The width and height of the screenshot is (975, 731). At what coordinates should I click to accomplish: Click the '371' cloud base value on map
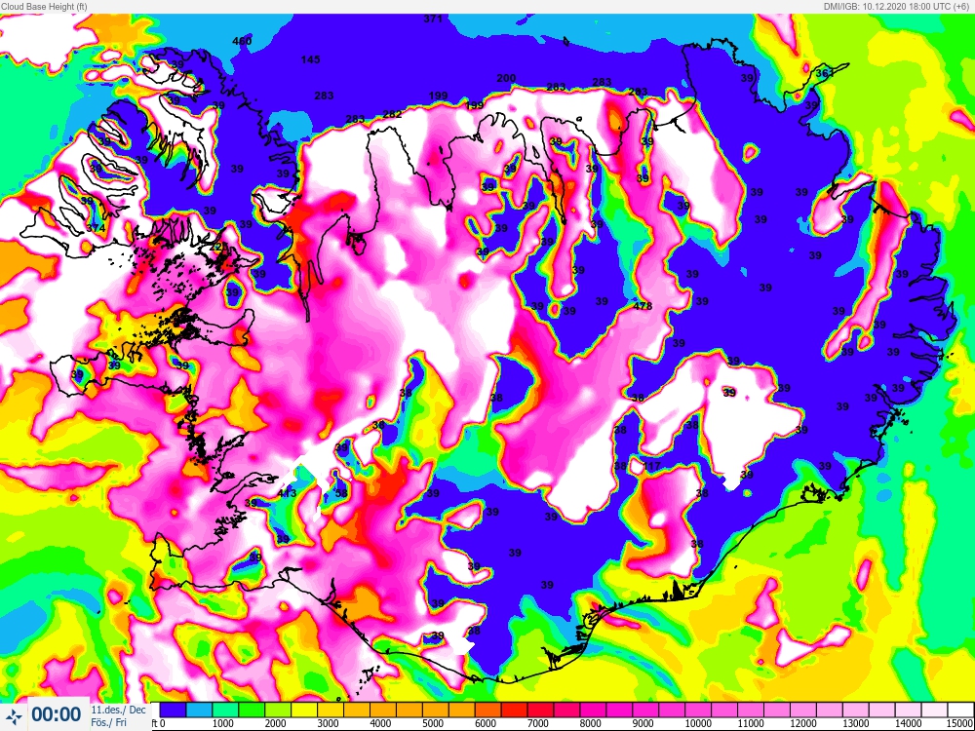coord(433,19)
